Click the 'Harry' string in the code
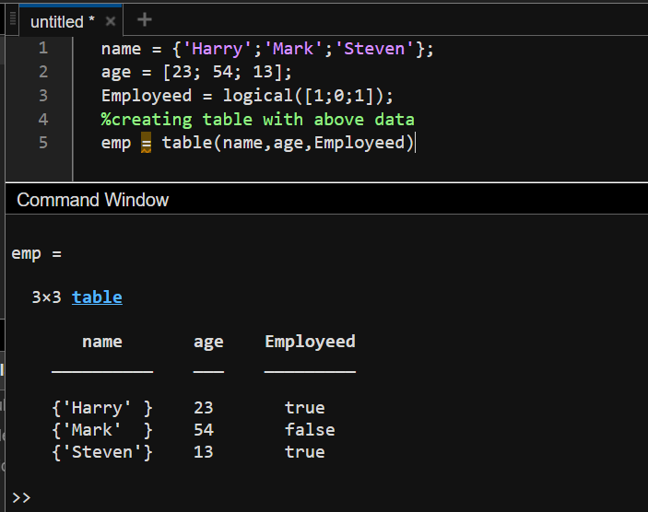 [x=217, y=50]
